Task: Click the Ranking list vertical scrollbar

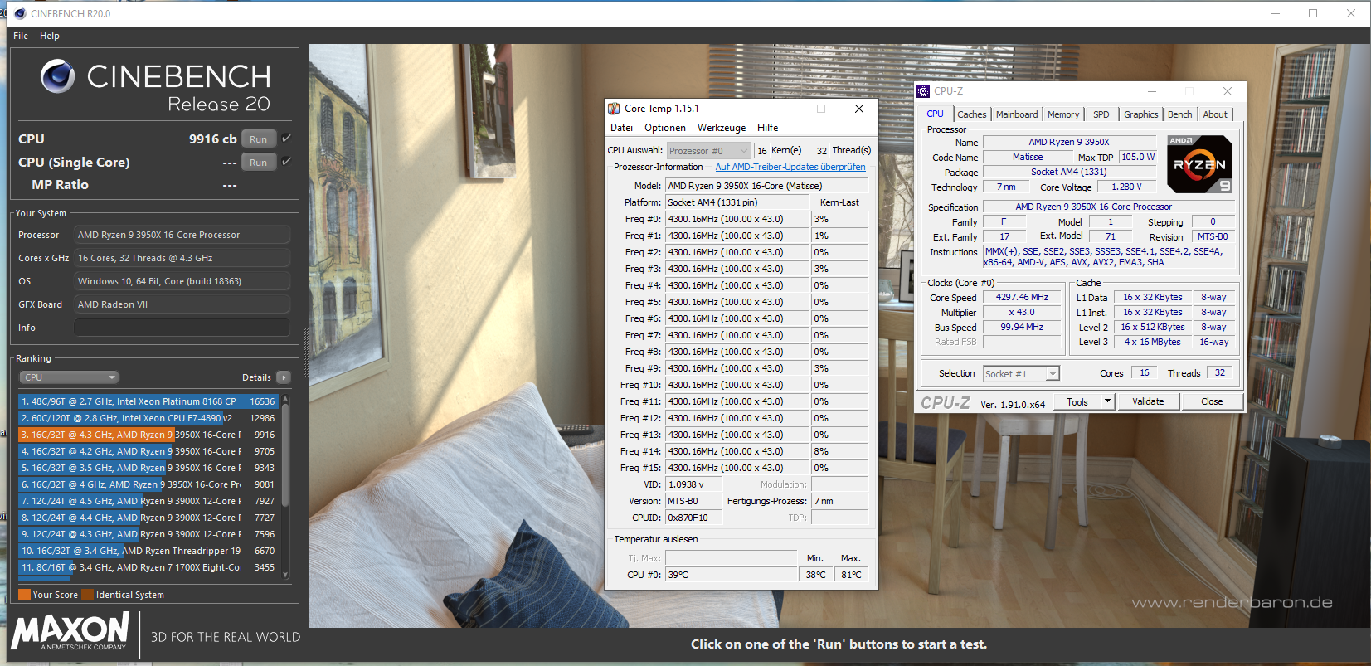Action: 285,486
